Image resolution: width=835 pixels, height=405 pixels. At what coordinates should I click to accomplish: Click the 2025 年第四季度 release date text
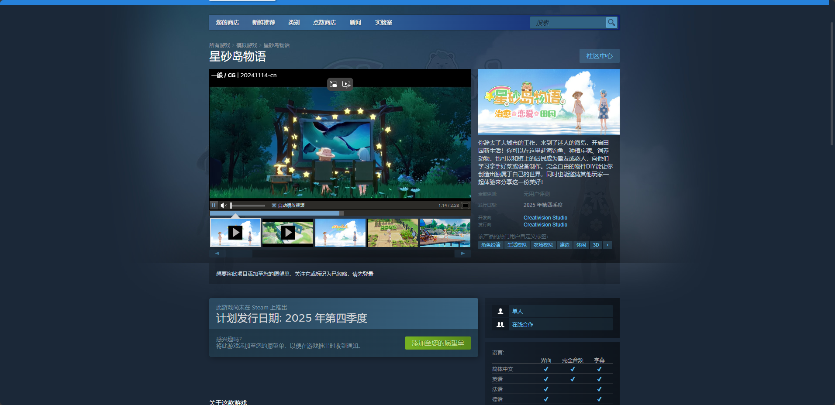click(x=543, y=205)
